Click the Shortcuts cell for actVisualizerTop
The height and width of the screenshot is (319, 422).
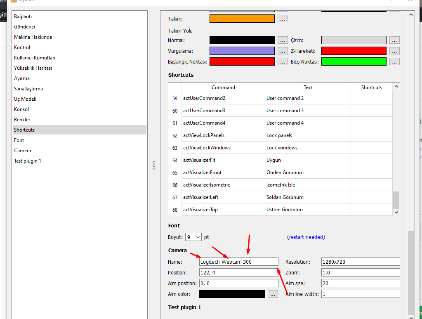coord(371,210)
